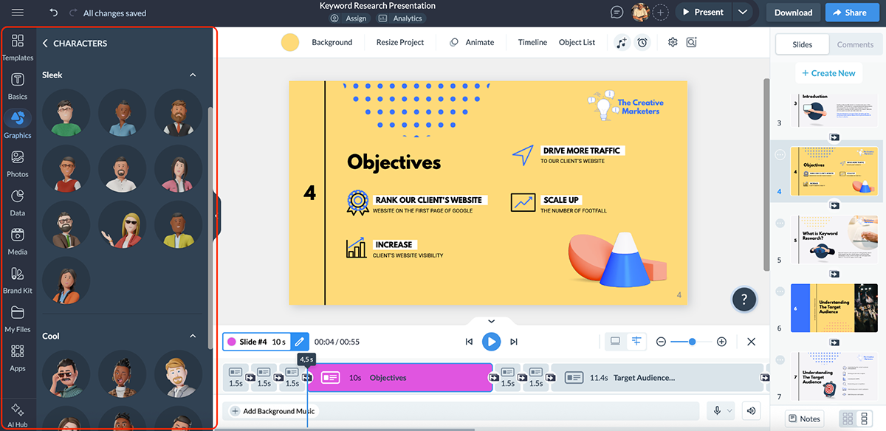Open the Brand Kit sidebar section
886x431 pixels.
pyautogui.click(x=18, y=280)
